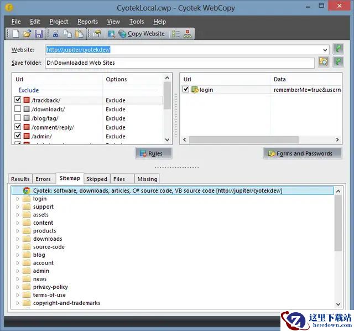The image size is (354, 331).
Task: Open the Tools menu
Action: point(137,22)
